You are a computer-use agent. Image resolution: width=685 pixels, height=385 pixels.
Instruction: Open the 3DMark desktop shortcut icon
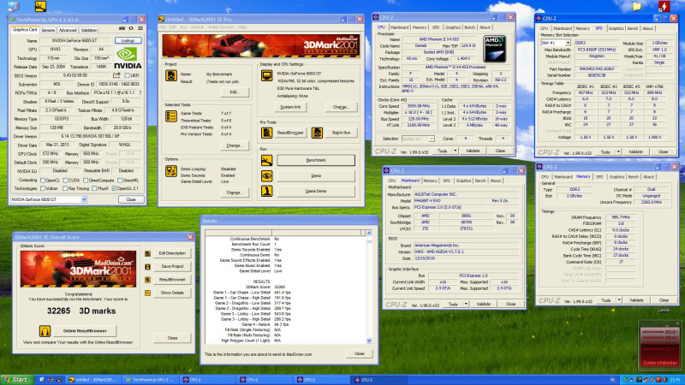point(40,6)
